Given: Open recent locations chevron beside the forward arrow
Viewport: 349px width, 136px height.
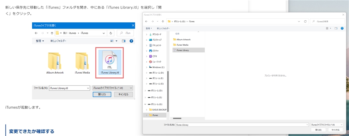Looking at the screenshot, I should pos(157,21).
